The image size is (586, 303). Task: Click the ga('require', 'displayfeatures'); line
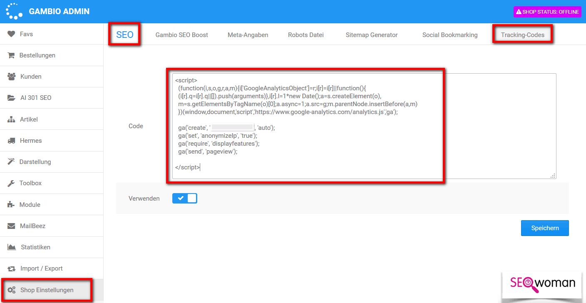click(219, 144)
